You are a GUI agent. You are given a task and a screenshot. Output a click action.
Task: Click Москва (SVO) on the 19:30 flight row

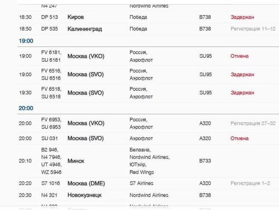(x=85, y=93)
